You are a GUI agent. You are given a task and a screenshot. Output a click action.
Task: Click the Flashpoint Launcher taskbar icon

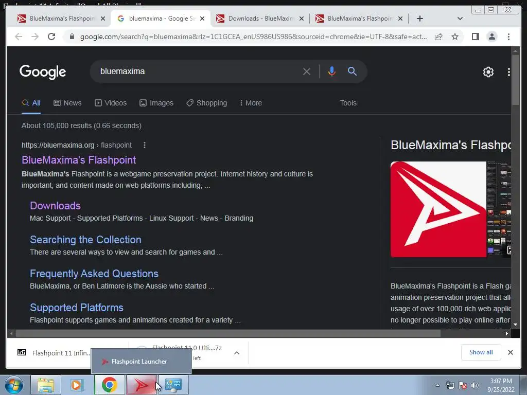[x=142, y=385]
